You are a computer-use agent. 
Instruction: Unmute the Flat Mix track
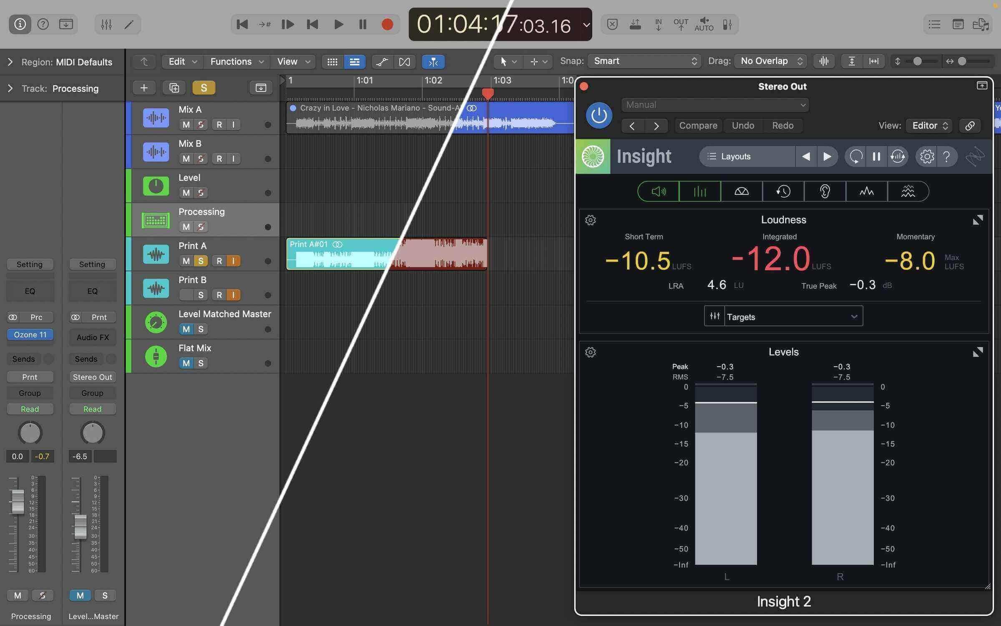(186, 363)
